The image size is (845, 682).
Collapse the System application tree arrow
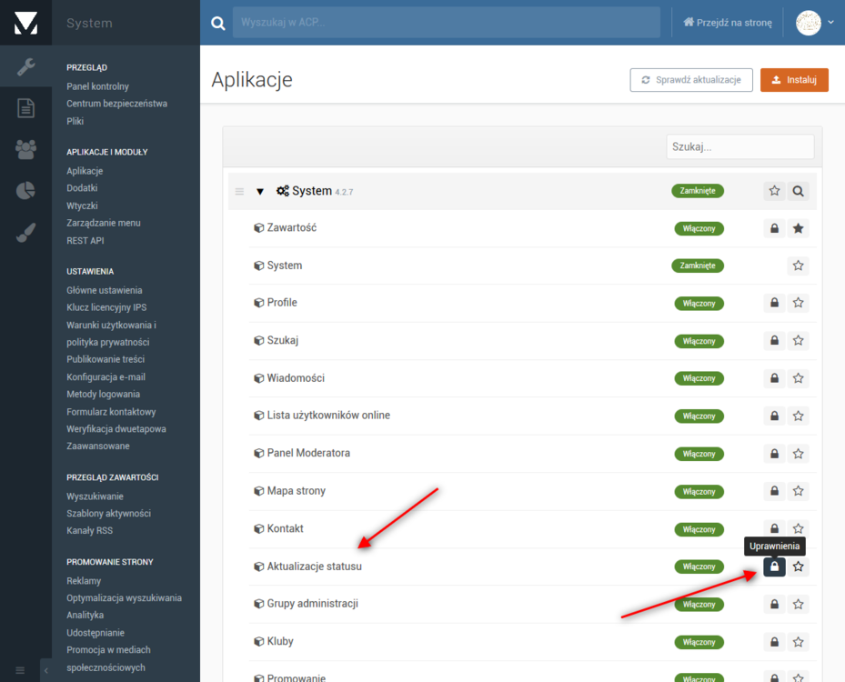[260, 192]
